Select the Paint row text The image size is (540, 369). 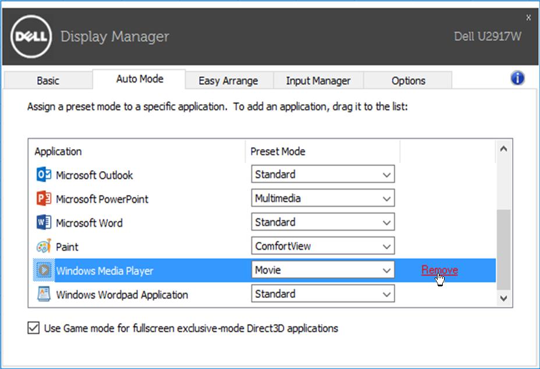67,247
